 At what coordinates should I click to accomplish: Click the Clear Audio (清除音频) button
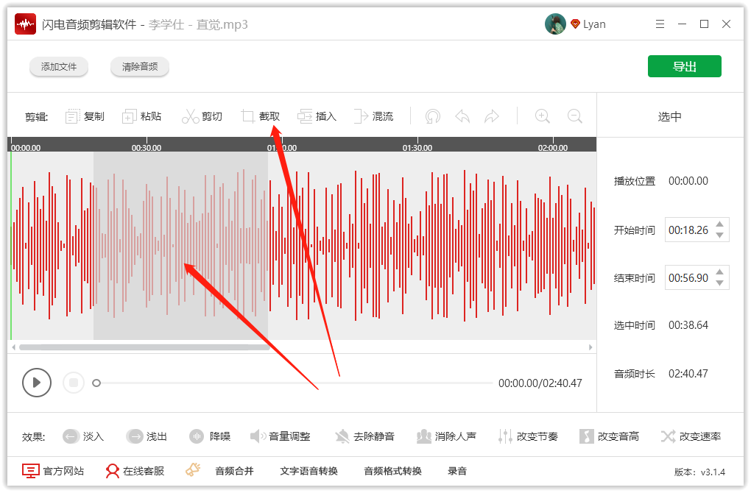tap(139, 66)
